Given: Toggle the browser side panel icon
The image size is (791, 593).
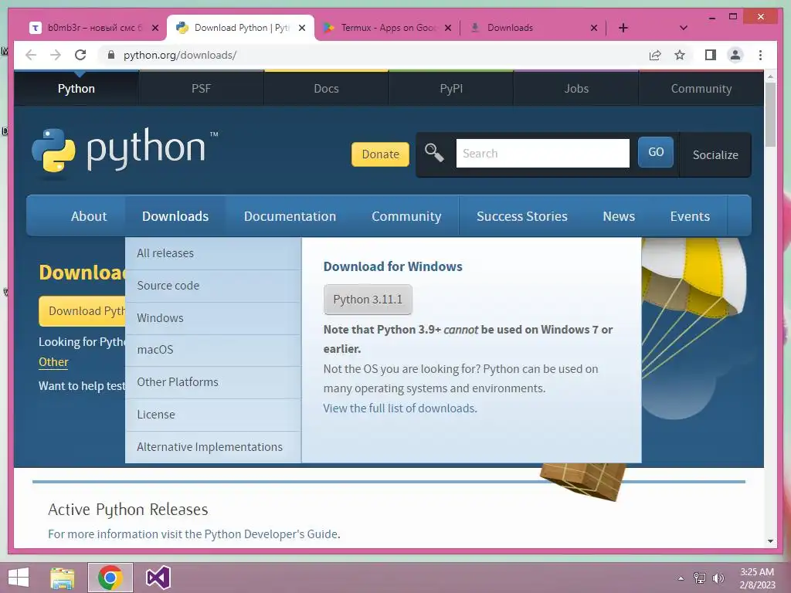Looking at the screenshot, I should pos(711,55).
